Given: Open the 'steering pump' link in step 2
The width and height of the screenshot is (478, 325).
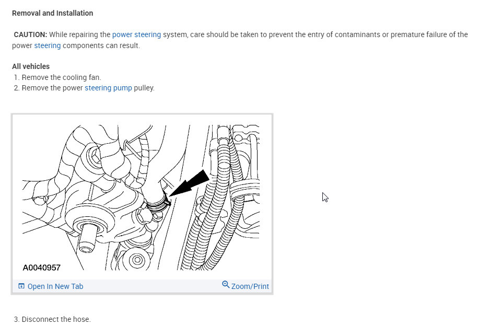Looking at the screenshot, I should click(x=108, y=88).
